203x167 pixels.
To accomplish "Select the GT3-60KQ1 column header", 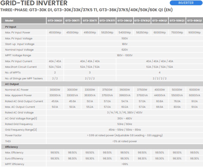I will coord(194,21).
